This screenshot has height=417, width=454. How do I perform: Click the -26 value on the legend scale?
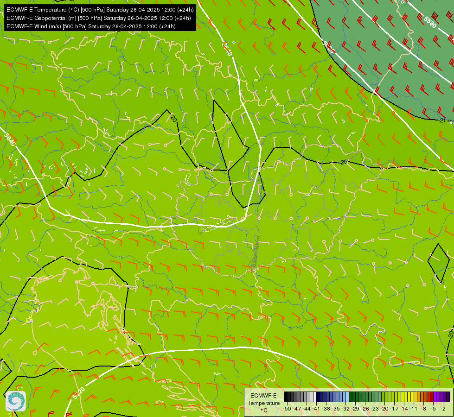click(x=365, y=409)
